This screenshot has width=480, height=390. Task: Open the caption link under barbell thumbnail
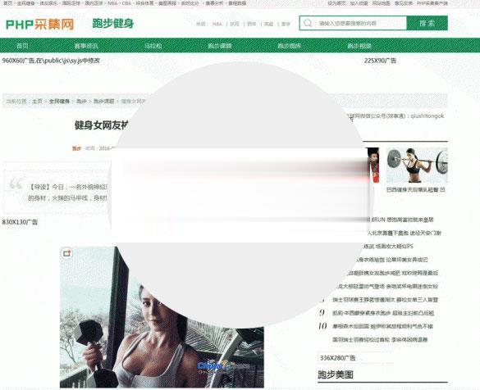416,190
